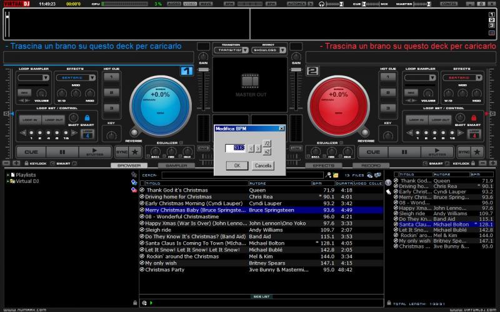Click OK in the Modifica BPM dialog
Image resolution: width=500 pixels, height=312 pixels.
click(x=237, y=165)
